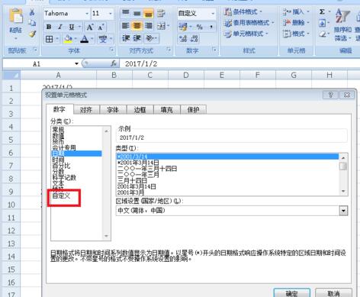Select 会计专用 in the category list
The height and width of the screenshot is (297, 360).
(64, 147)
